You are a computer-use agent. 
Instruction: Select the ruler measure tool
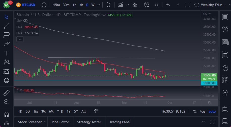pyautogui.click(x=7, y=93)
